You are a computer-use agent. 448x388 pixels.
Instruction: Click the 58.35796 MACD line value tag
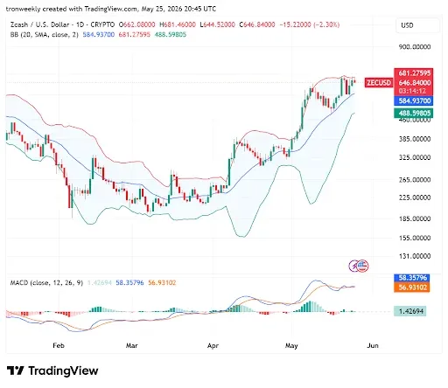411,278
